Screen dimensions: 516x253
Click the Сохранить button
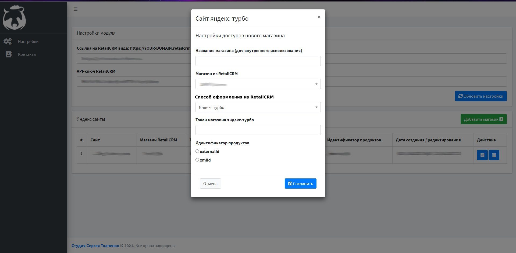click(300, 184)
